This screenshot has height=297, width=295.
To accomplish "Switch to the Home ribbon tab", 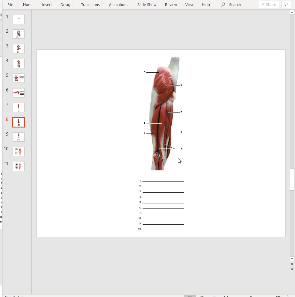I will coord(28,4).
